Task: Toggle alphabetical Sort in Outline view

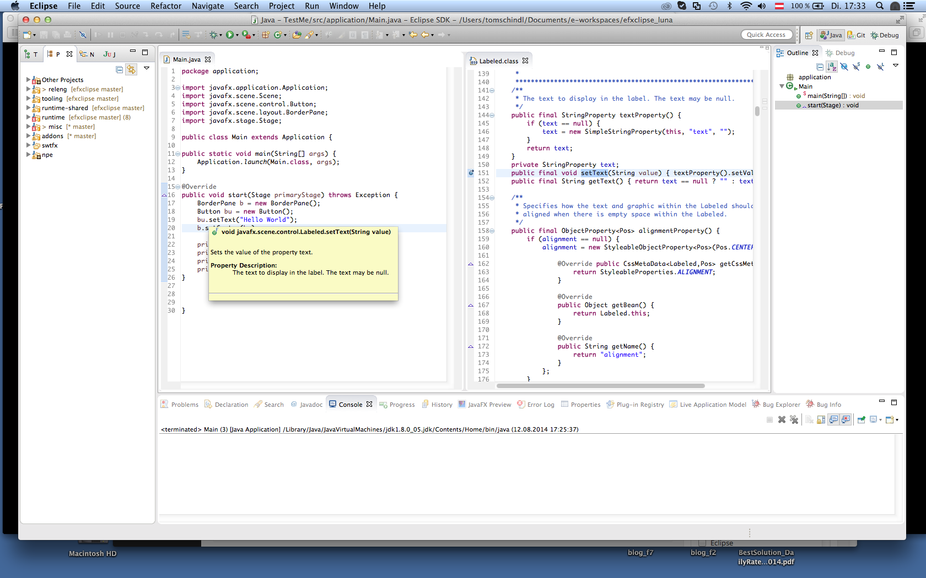Action: pyautogui.click(x=832, y=67)
